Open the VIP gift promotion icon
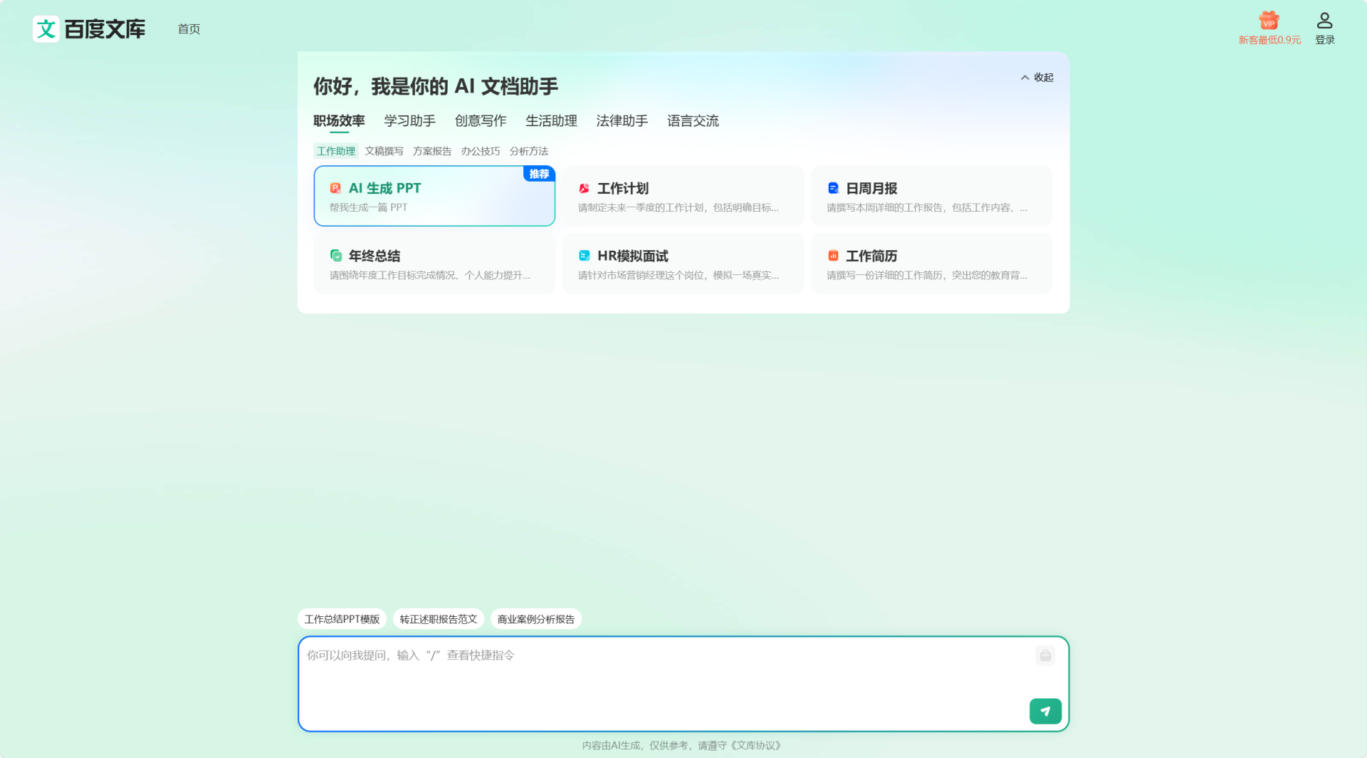Viewport: 1367px width, 758px height. tap(1269, 21)
